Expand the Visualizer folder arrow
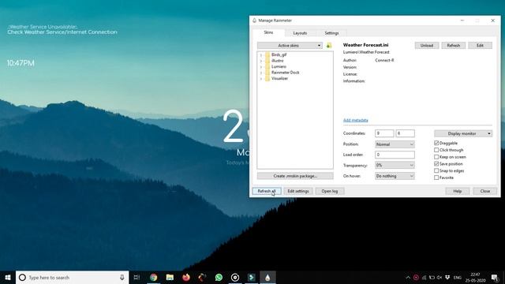The width and height of the screenshot is (505, 284). [261, 79]
